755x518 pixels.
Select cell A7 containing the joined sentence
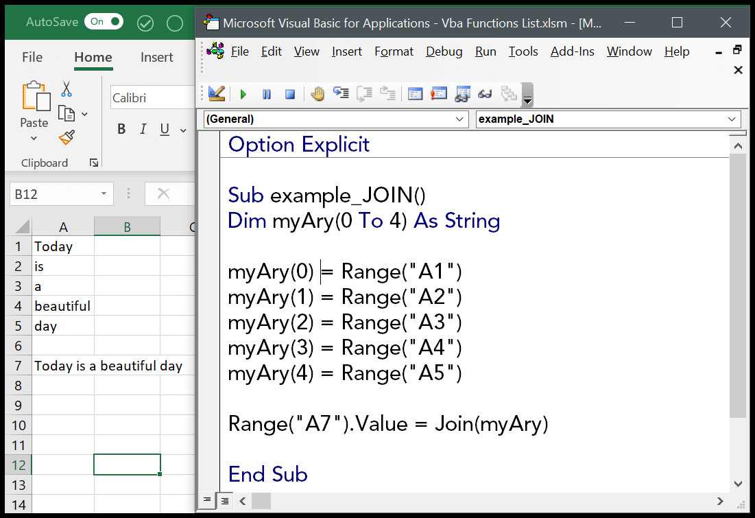tap(63, 366)
